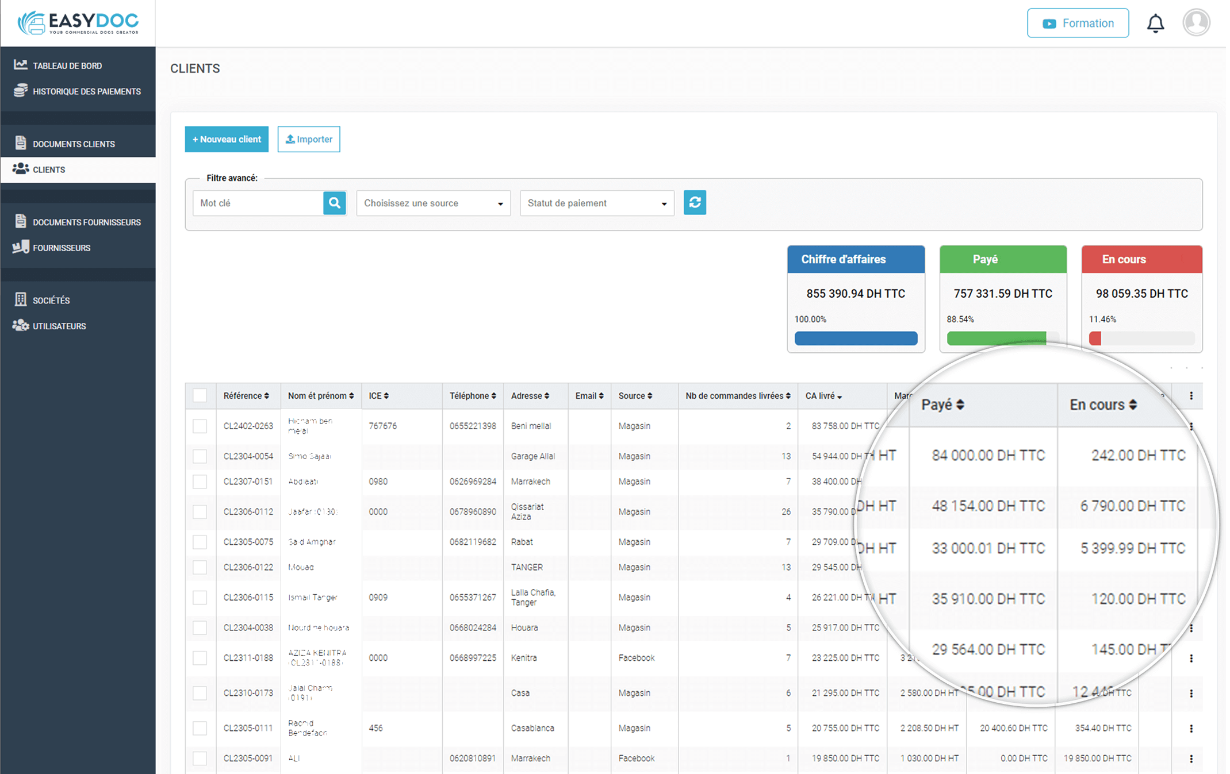Open the Tableau de bord sidebar item
Screen dimensions: 1230x774
tap(67, 65)
